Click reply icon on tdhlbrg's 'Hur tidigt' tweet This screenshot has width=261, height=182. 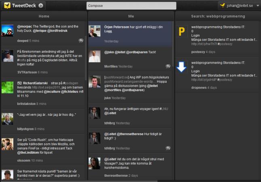pyautogui.click(x=168, y=148)
